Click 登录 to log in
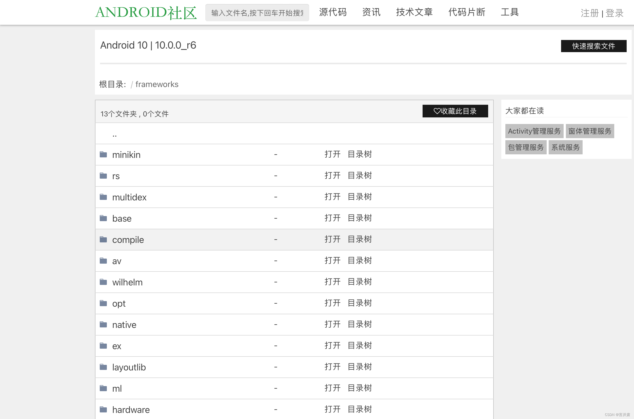634x419 pixels. (x=615, y=13)
